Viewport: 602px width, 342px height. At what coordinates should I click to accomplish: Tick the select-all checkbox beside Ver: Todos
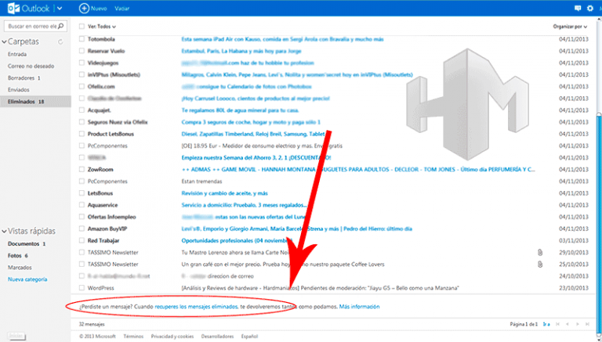click(x=82, y=27)
